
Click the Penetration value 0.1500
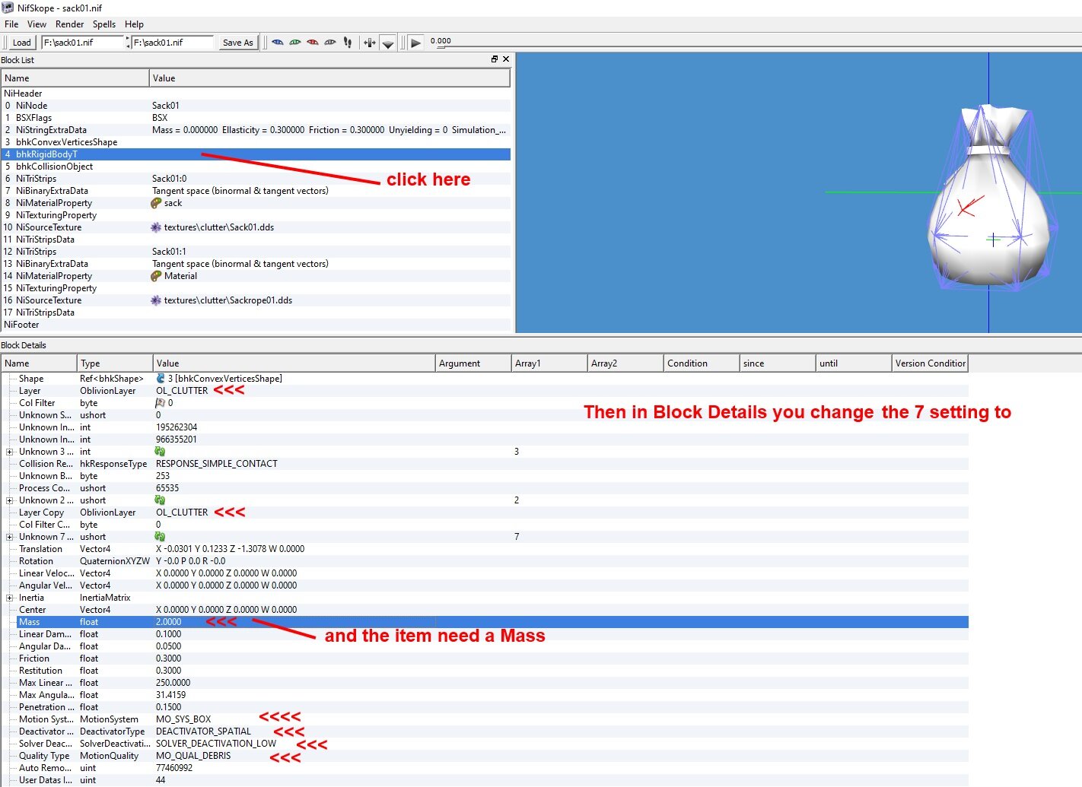tap(169, 707)
